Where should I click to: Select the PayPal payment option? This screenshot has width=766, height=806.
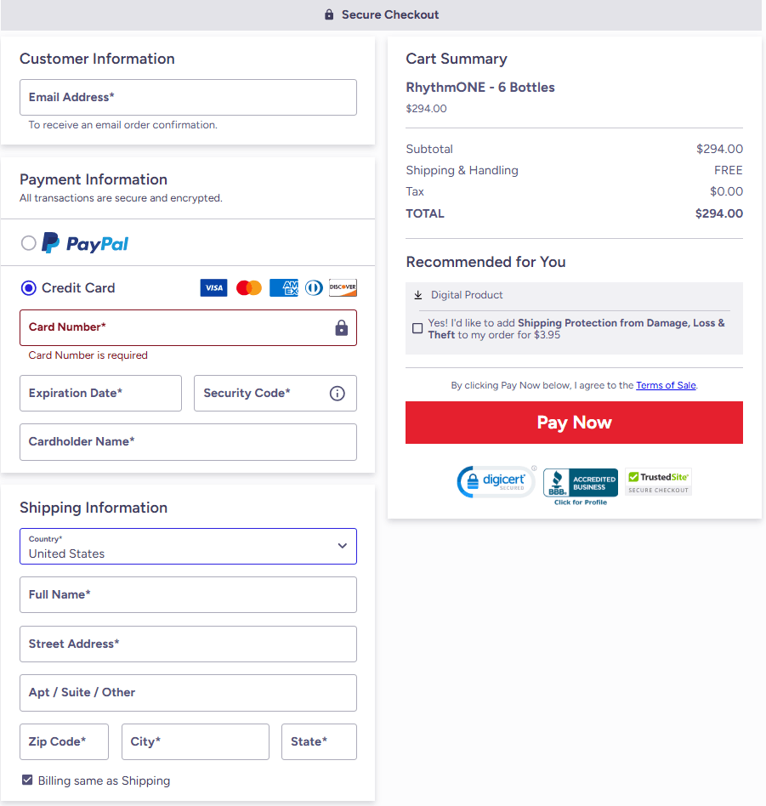[x=26, y=243]
